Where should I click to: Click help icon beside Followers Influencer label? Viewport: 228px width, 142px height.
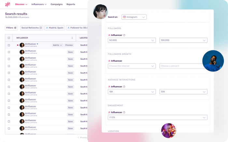click(x=124, y=35)
